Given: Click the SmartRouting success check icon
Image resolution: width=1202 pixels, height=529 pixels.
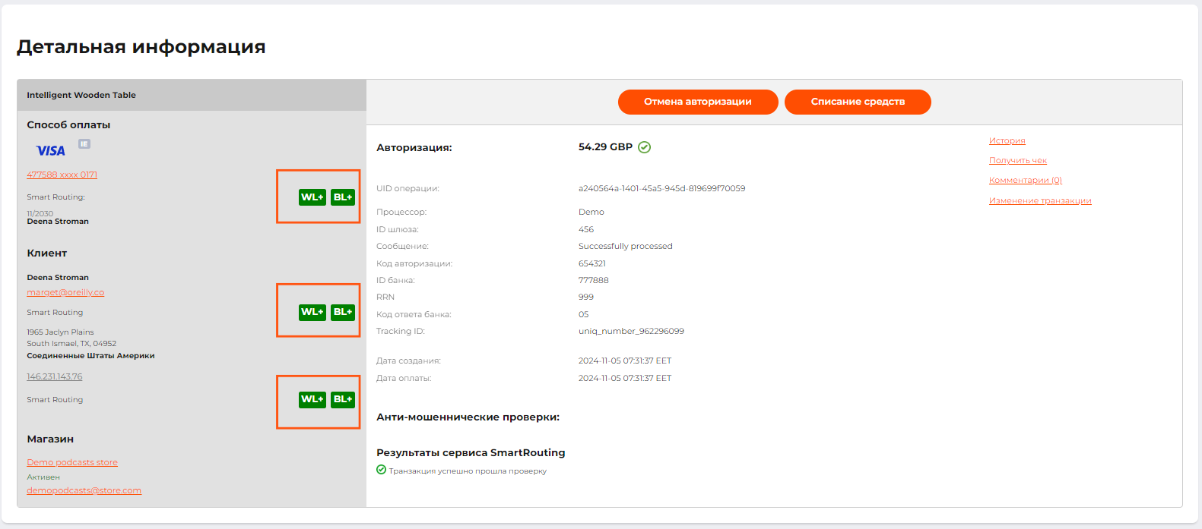Looking at the screenshot, I should (x=381, y=470).
